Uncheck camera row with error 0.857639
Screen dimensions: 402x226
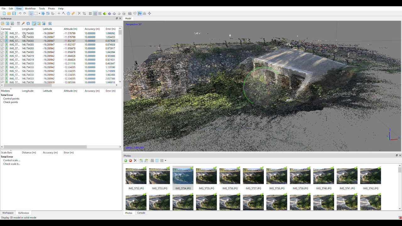2,41
